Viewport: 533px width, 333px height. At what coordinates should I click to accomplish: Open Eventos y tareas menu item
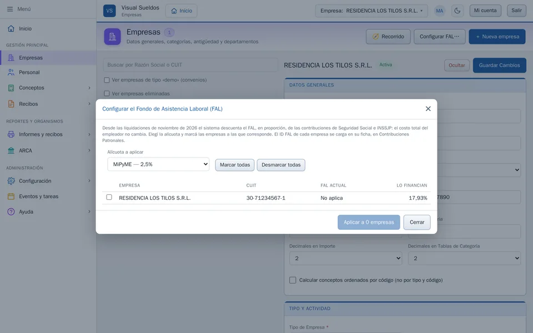click(48, 196)
